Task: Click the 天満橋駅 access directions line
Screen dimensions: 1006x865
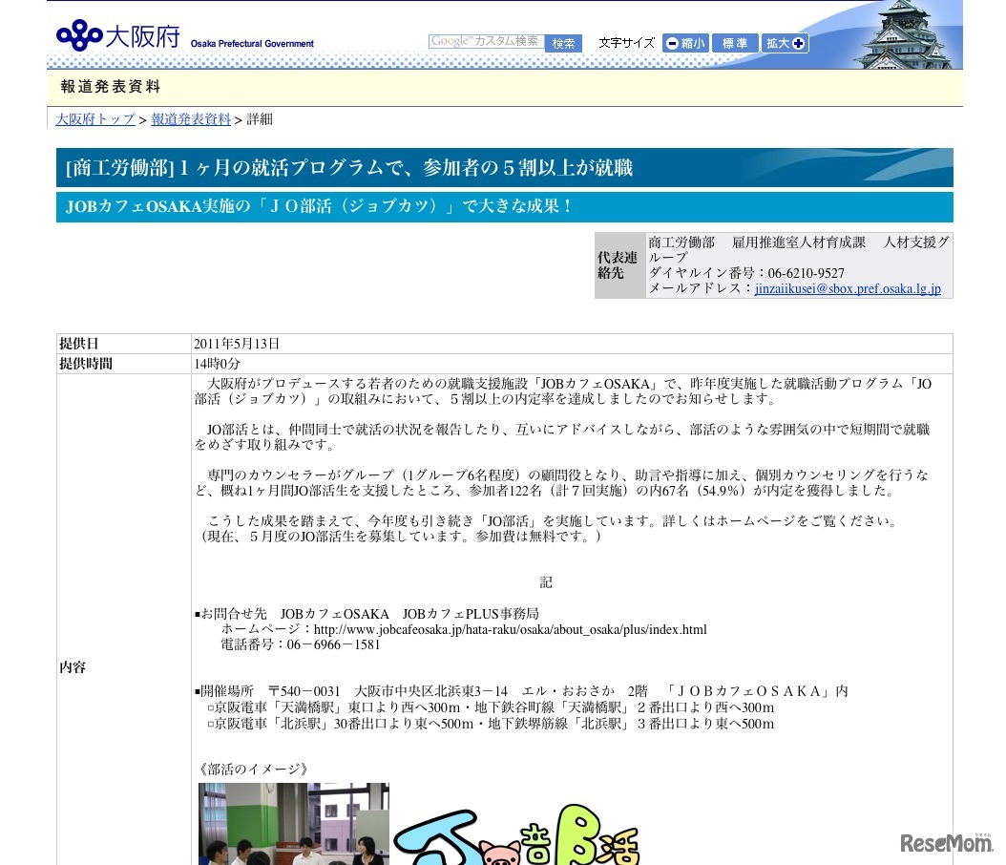Action: point(492,707)
